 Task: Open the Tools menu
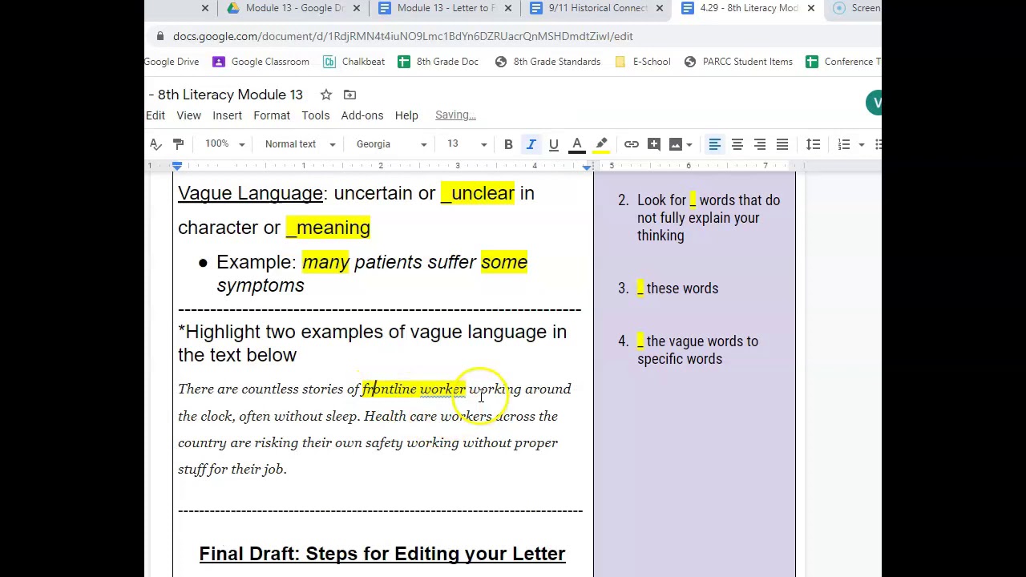(316, 115)
